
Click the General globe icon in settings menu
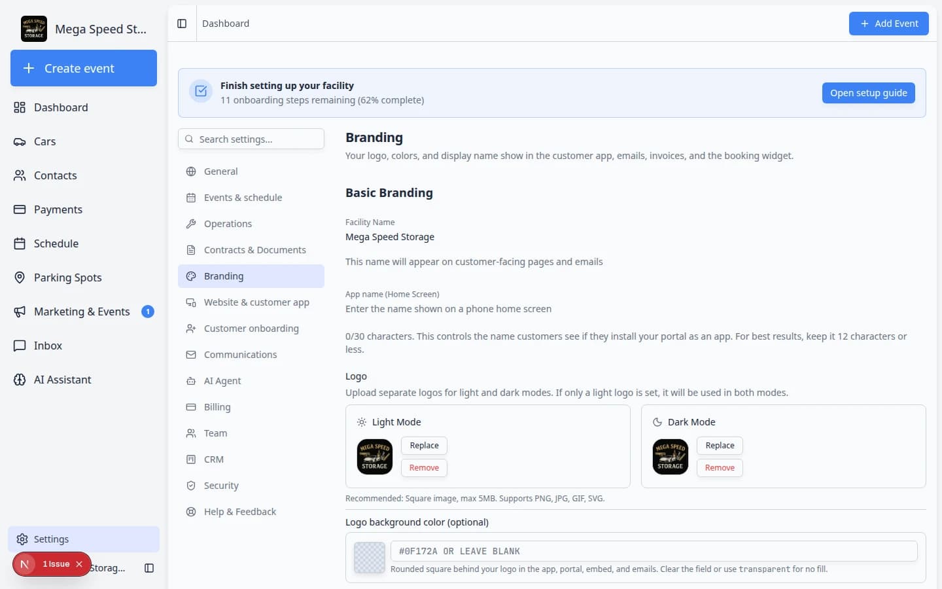191,171
